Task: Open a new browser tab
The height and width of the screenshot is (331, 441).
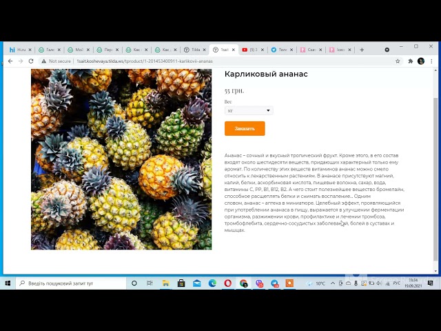Action: coord(362,50)
